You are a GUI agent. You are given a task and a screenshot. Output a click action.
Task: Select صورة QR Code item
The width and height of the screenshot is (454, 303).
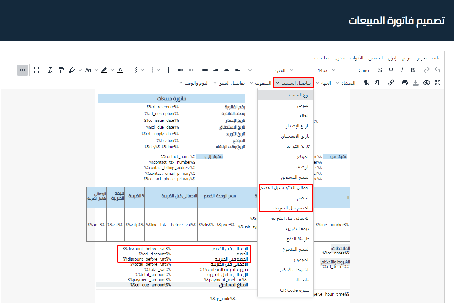tap(286, 290)
